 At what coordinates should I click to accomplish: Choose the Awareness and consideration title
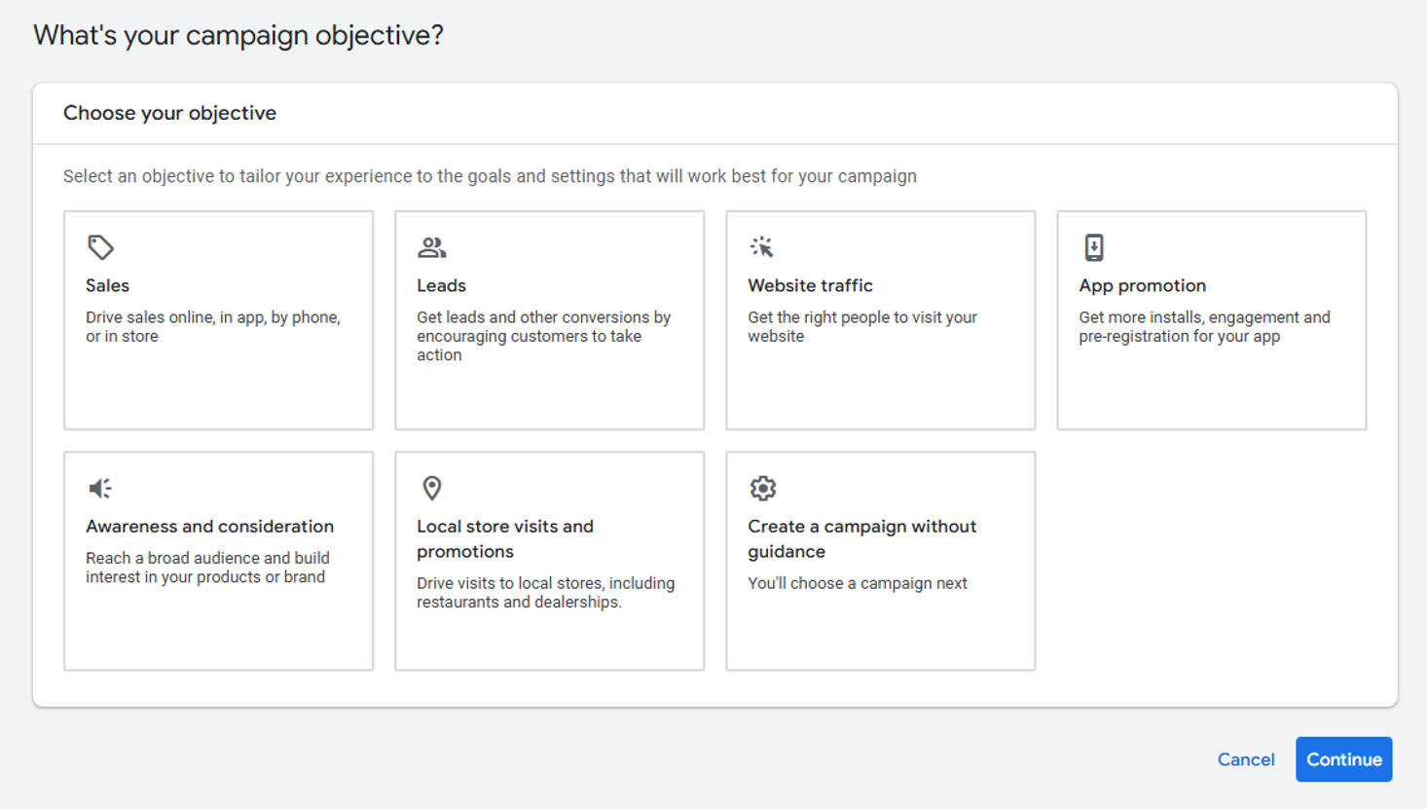[209, 526]
